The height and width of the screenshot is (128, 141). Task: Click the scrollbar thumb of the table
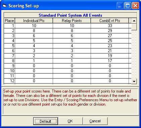134,27
